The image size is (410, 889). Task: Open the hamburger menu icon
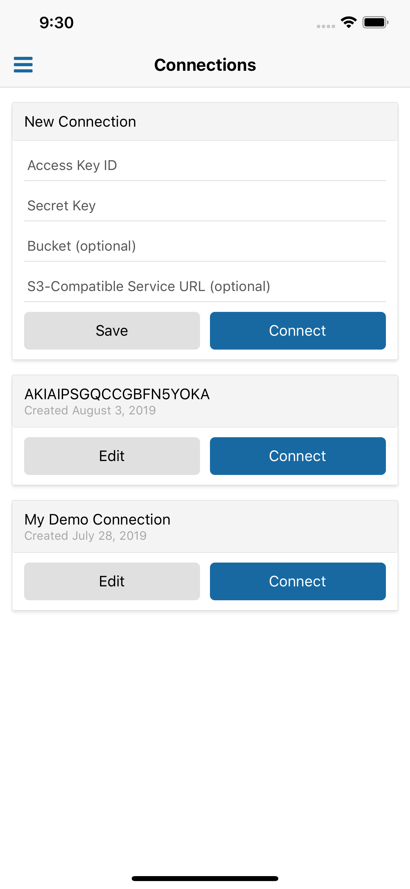coord(23,64)
